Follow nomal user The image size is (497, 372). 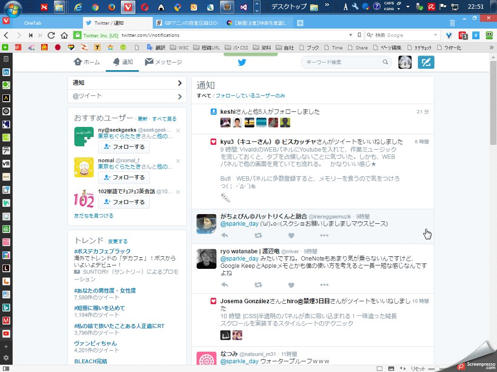coord(124,177)
